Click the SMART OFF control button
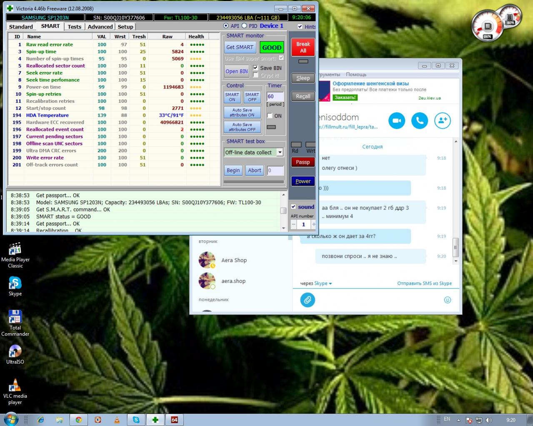The height and width of the screenshot is (426, 533). point(252,97)
